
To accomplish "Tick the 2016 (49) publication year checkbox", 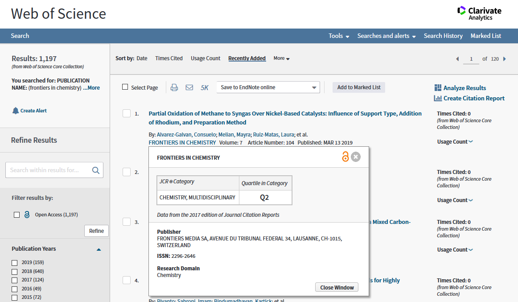I will click(15, 290).
